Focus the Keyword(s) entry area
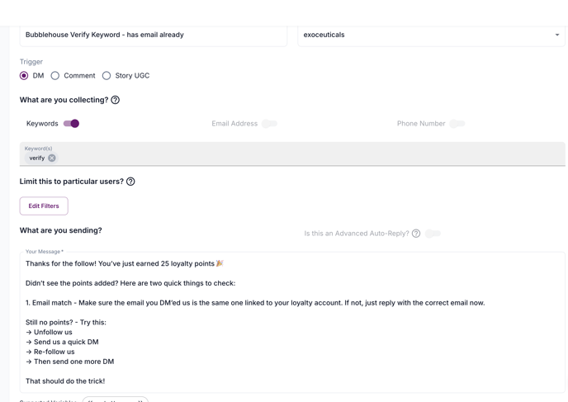The width and height of the screenshot is (568, 402). click(x=292, y=154)
